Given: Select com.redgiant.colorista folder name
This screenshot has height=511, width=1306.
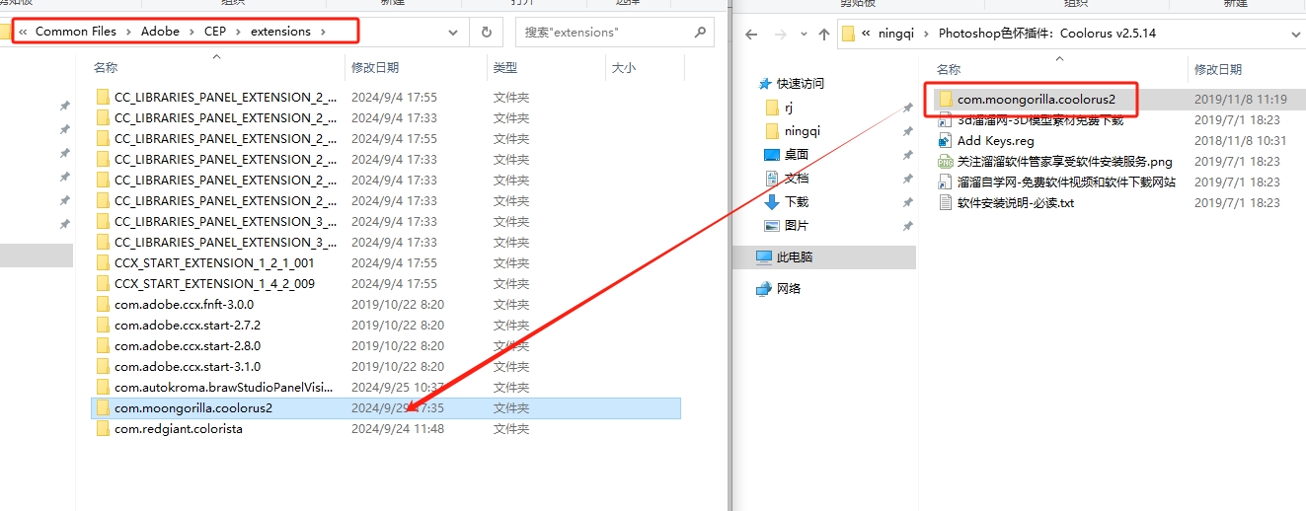Looking at the screenshot, I should [x=179, y=429].
